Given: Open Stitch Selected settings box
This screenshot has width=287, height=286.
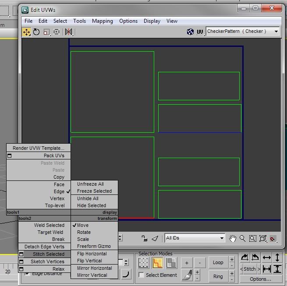Looking at the screenshot, I should tap(21, 254).
